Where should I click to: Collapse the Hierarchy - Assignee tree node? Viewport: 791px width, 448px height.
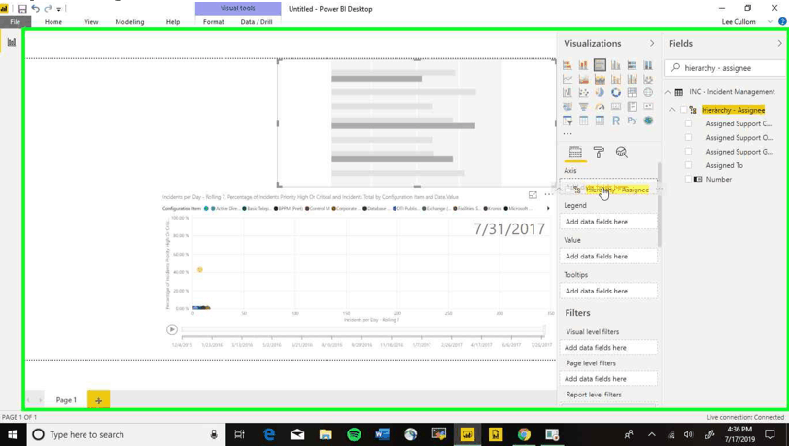coord(672,110)
